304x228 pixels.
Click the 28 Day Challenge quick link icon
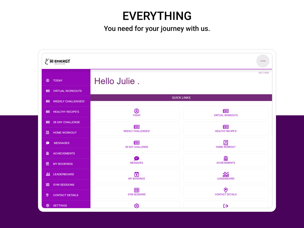coord(137,143)
